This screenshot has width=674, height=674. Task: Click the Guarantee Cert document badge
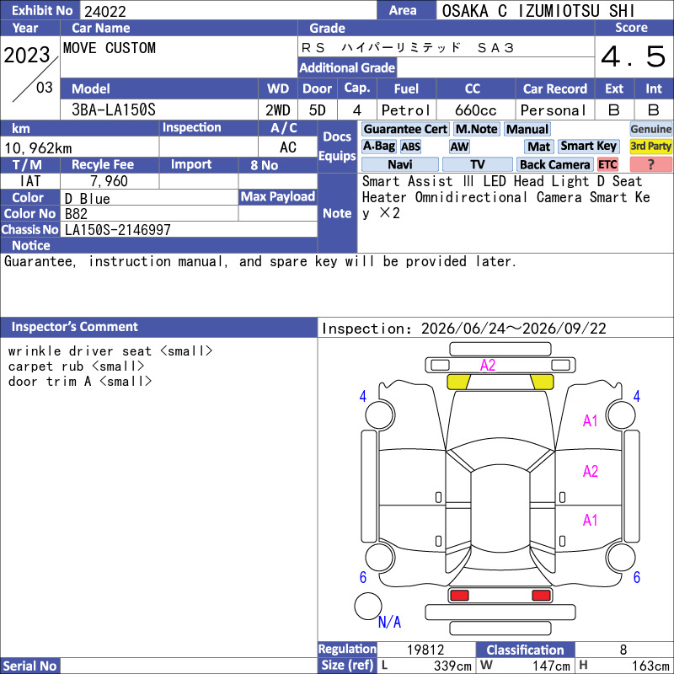click(405, 129)
